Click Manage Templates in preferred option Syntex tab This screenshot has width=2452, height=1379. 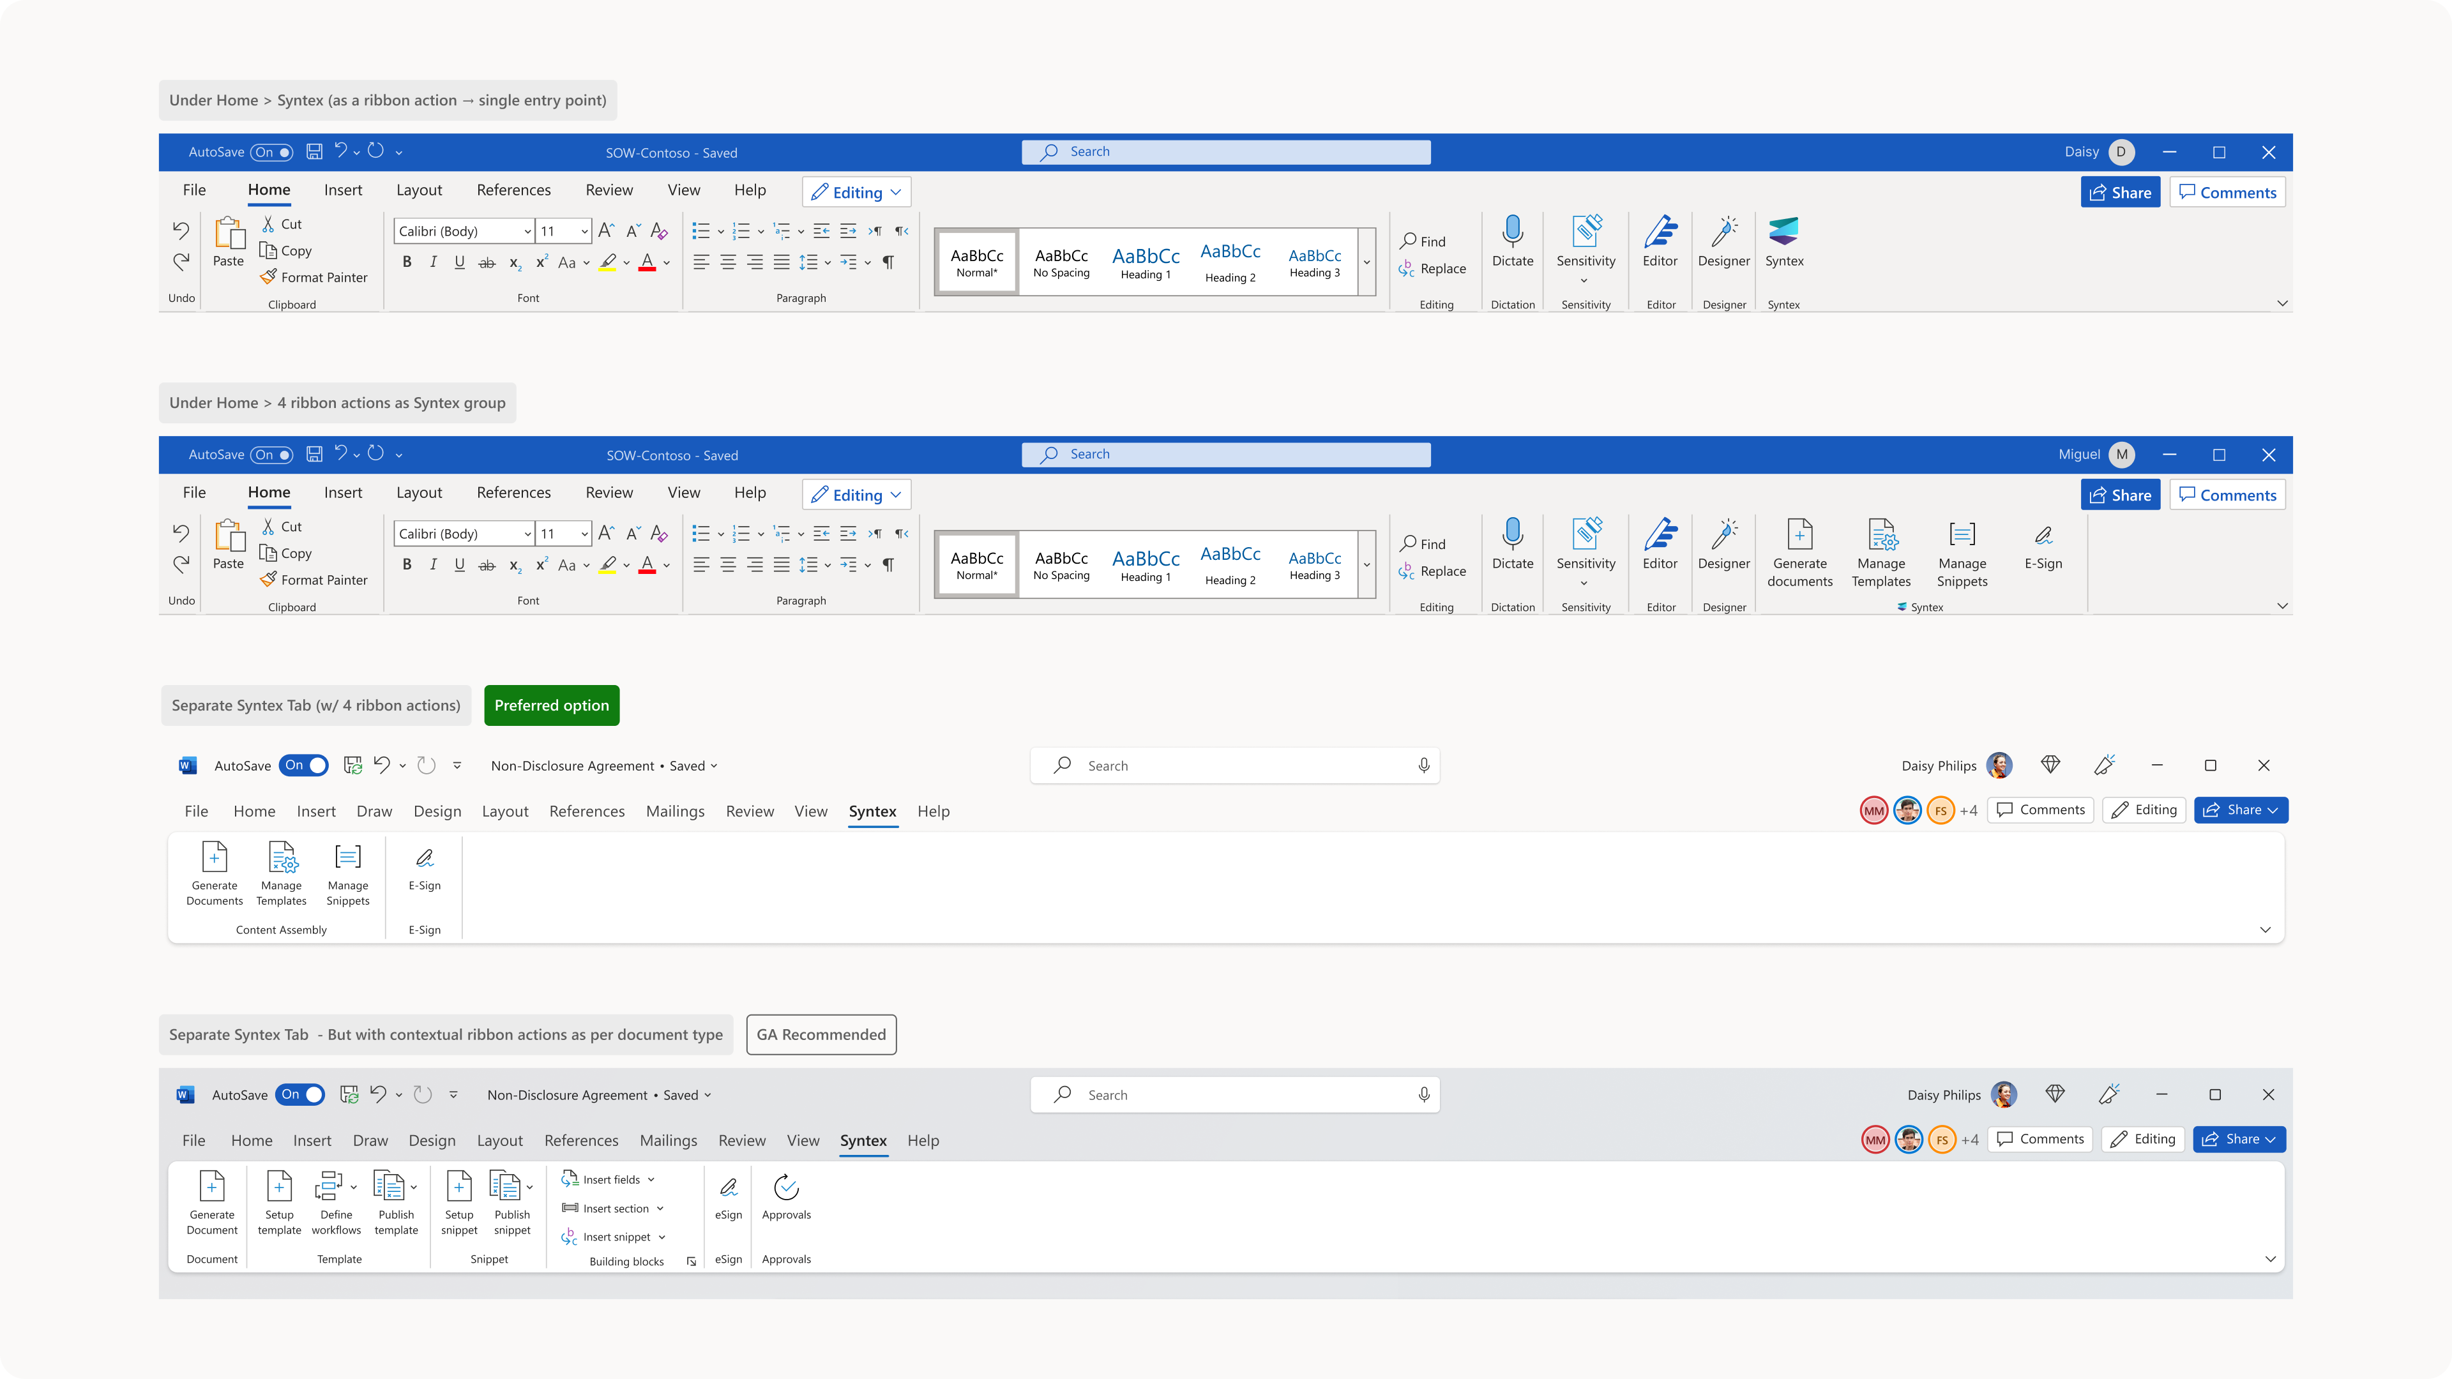282,873
